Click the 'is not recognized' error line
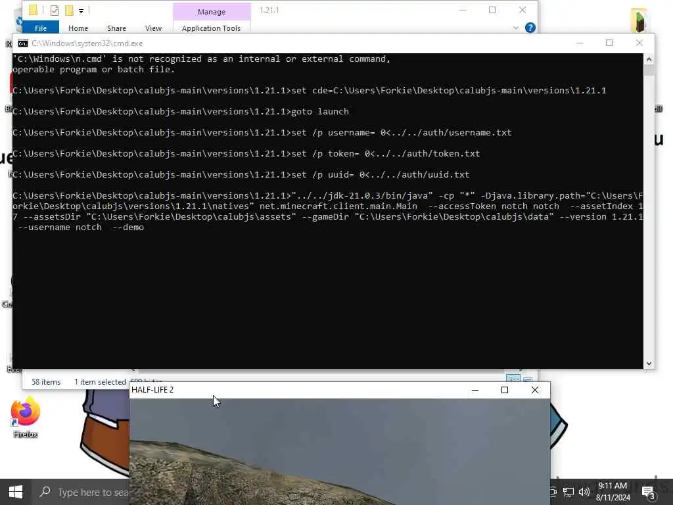This screenshot has height=505, width=673. pos(201,59)
